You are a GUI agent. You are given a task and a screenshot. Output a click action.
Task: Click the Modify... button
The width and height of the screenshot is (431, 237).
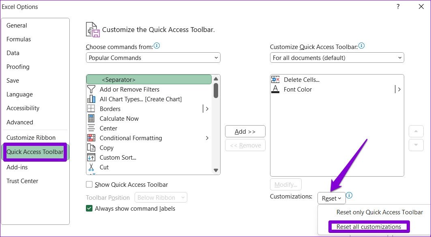[x=286, y=185]
